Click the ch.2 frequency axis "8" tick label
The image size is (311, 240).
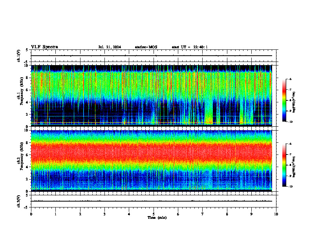[27, 143]
